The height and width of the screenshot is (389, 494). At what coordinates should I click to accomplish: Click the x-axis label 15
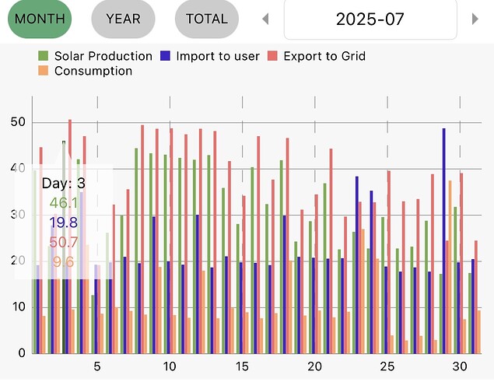(x=242, y=366)
